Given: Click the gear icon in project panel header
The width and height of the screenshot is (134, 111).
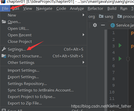Looking at the screenshot, I should click(x=95, y=25).
